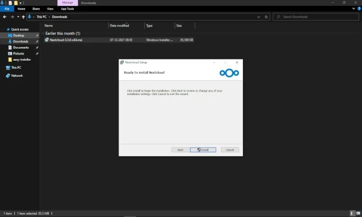Click the properties icon in title bar
362x217 pixels.
point(10,3)
